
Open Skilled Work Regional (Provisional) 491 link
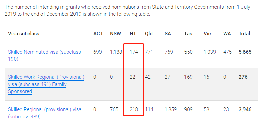point(46,84)
